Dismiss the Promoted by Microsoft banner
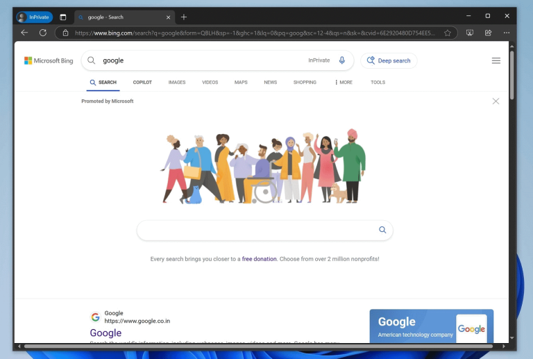This screenshot has height=359, width=533. (x=496, y=101)
